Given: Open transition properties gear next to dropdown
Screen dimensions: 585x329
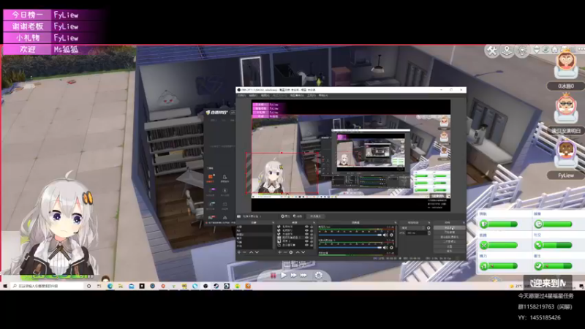Looking at the screenshot, I should click(429, 228).
